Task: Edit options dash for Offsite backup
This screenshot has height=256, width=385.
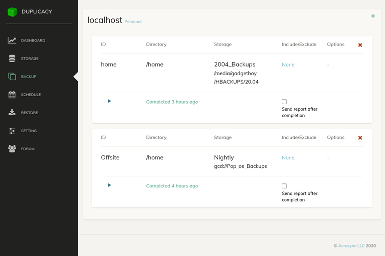Action: click(x=328, y=158)
